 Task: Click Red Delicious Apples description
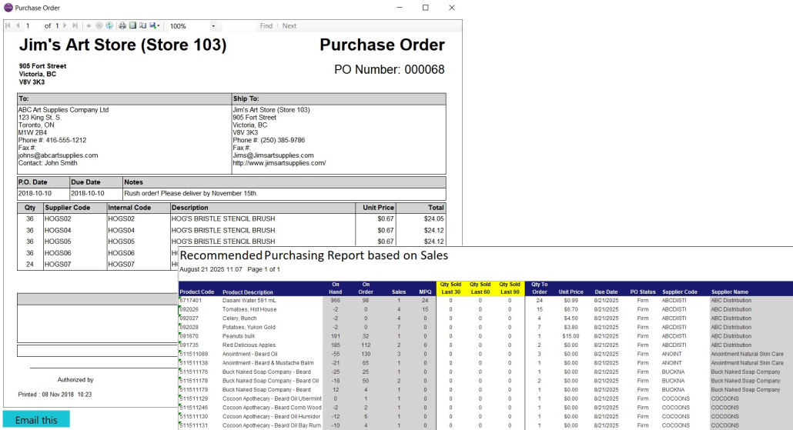click(x=249, y=345)
